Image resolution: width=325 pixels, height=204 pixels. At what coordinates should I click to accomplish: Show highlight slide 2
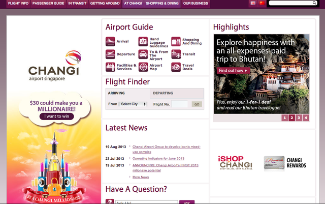click(x=291, y=118)
